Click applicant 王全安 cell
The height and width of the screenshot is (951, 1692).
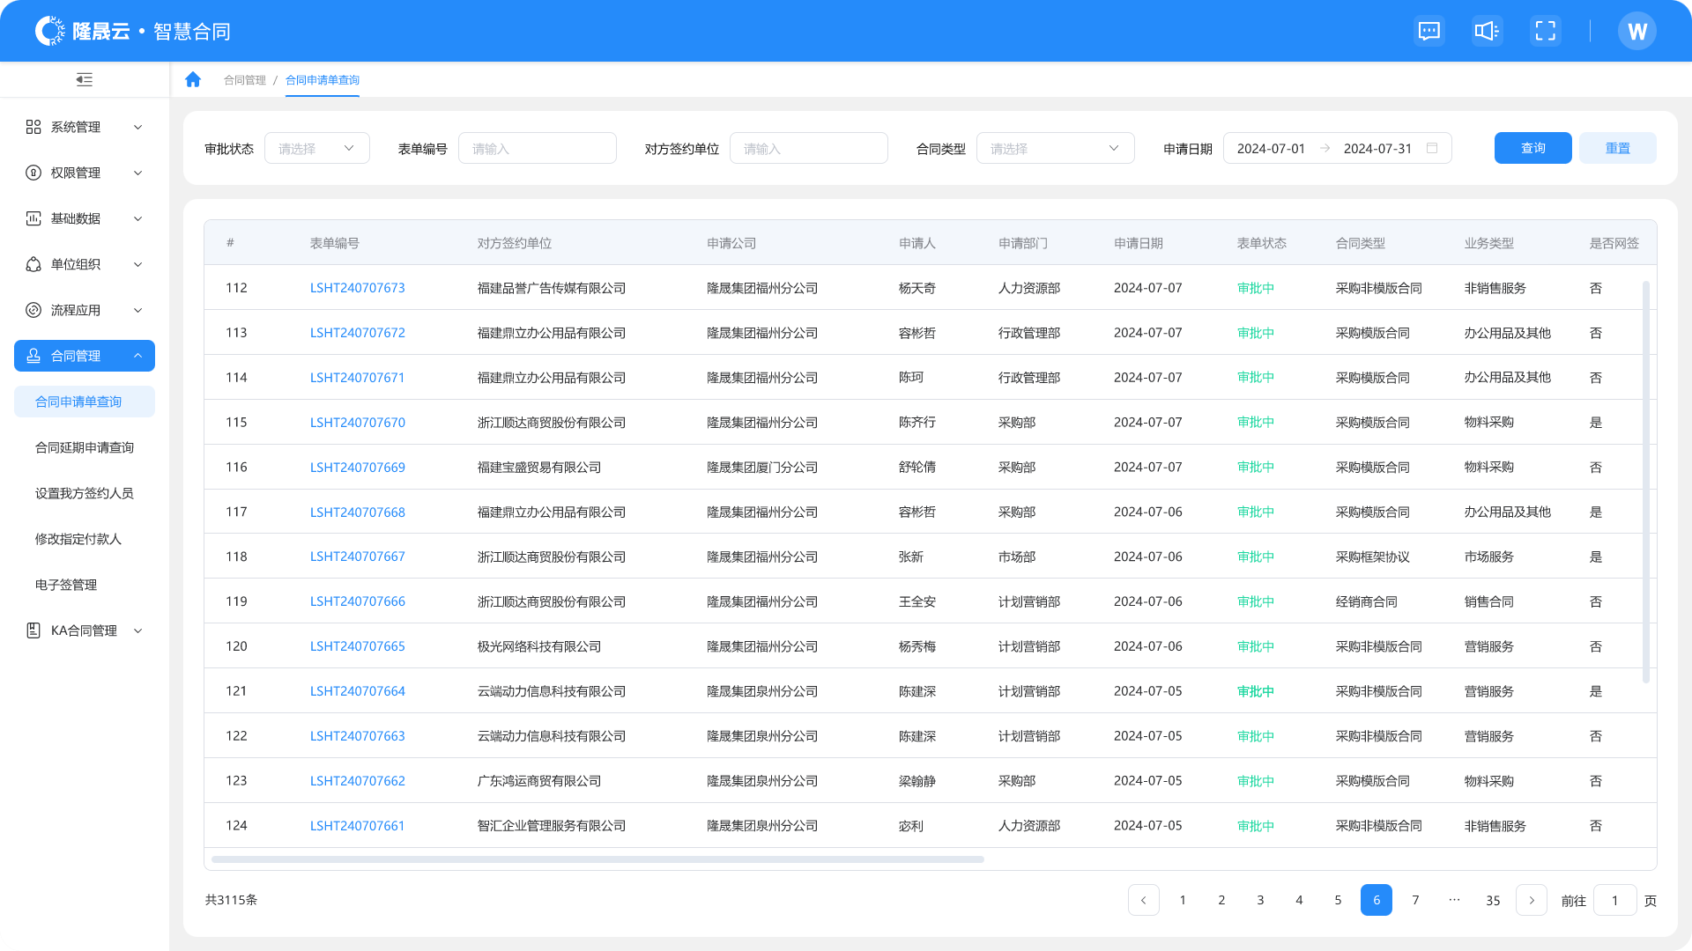[917, 601]
